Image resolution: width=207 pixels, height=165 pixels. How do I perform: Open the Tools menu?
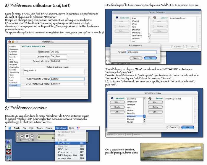coord(40,128)
